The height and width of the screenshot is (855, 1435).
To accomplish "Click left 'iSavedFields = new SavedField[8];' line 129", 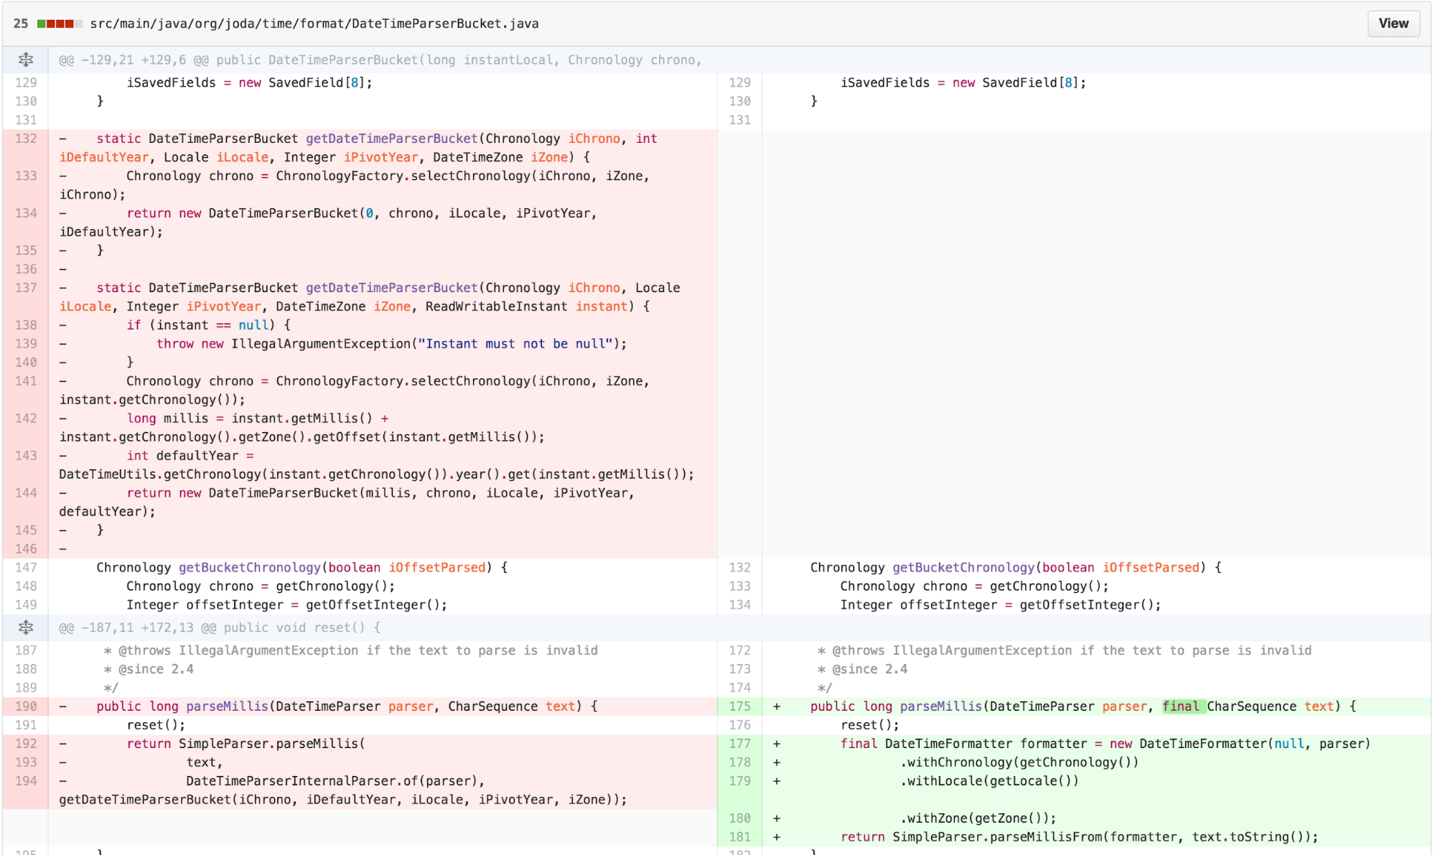I will click(x=250, y=83).
